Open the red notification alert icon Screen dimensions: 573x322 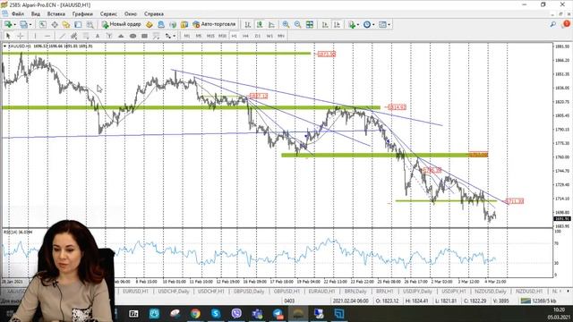567,24
